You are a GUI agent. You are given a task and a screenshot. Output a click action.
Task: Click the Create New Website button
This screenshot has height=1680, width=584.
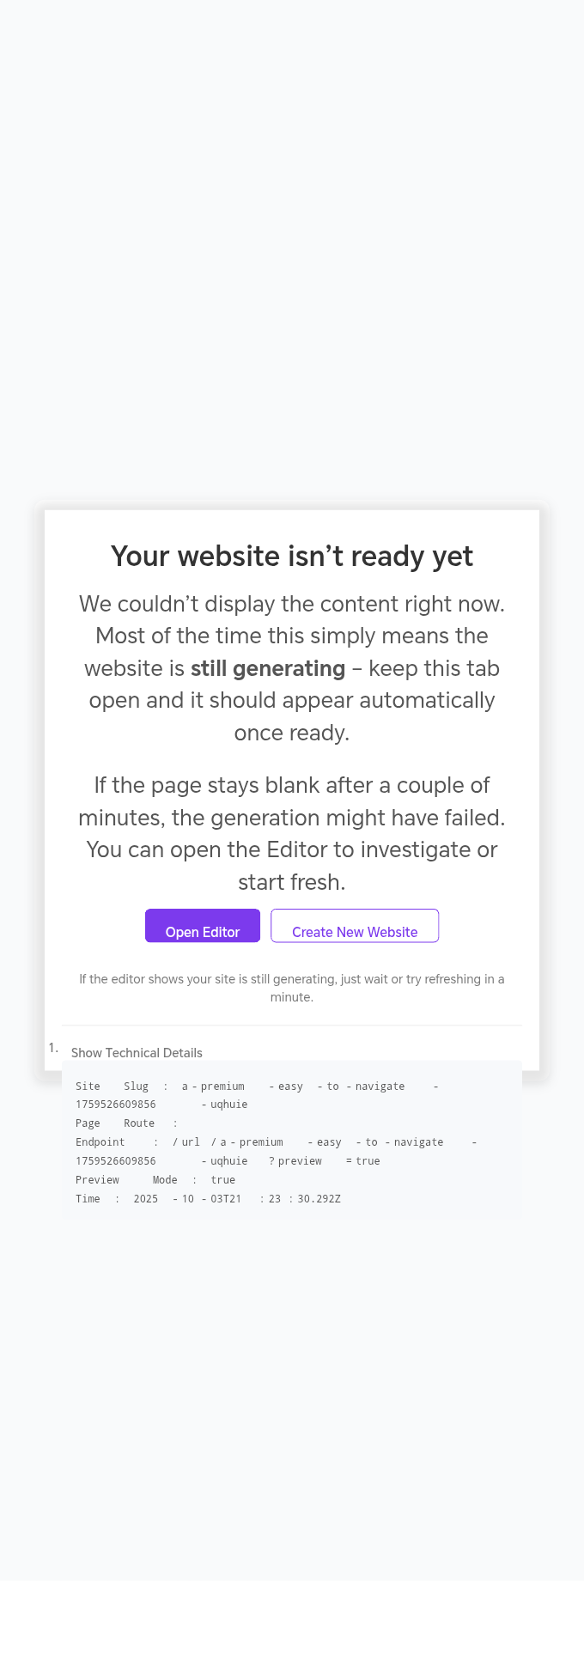[355, 926]
